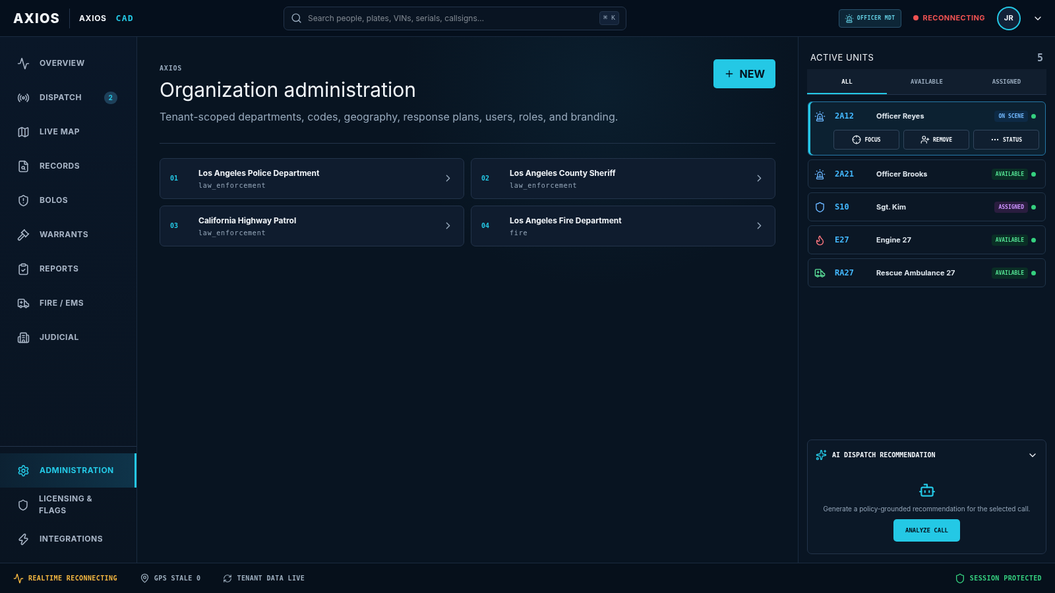
Task: Focus the global search input field
Action: [455, 18]
